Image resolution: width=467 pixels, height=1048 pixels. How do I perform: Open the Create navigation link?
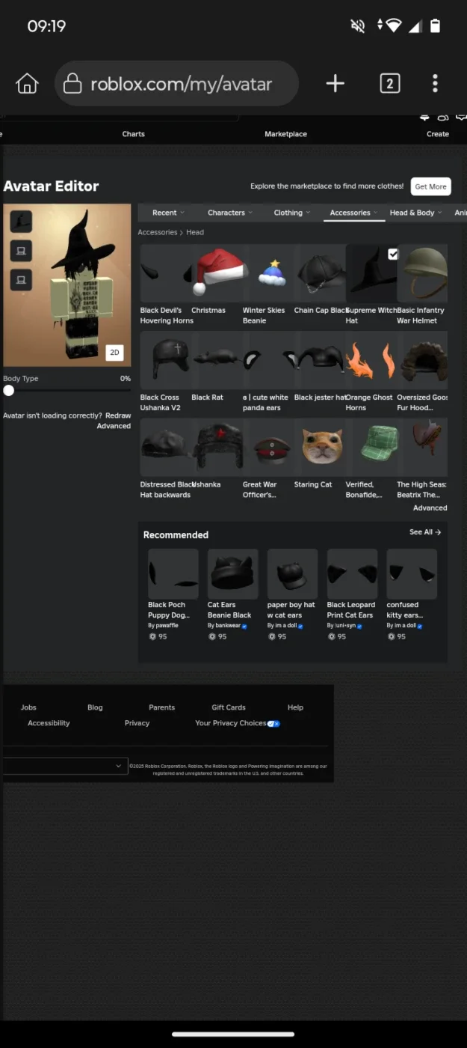(438, 134)
